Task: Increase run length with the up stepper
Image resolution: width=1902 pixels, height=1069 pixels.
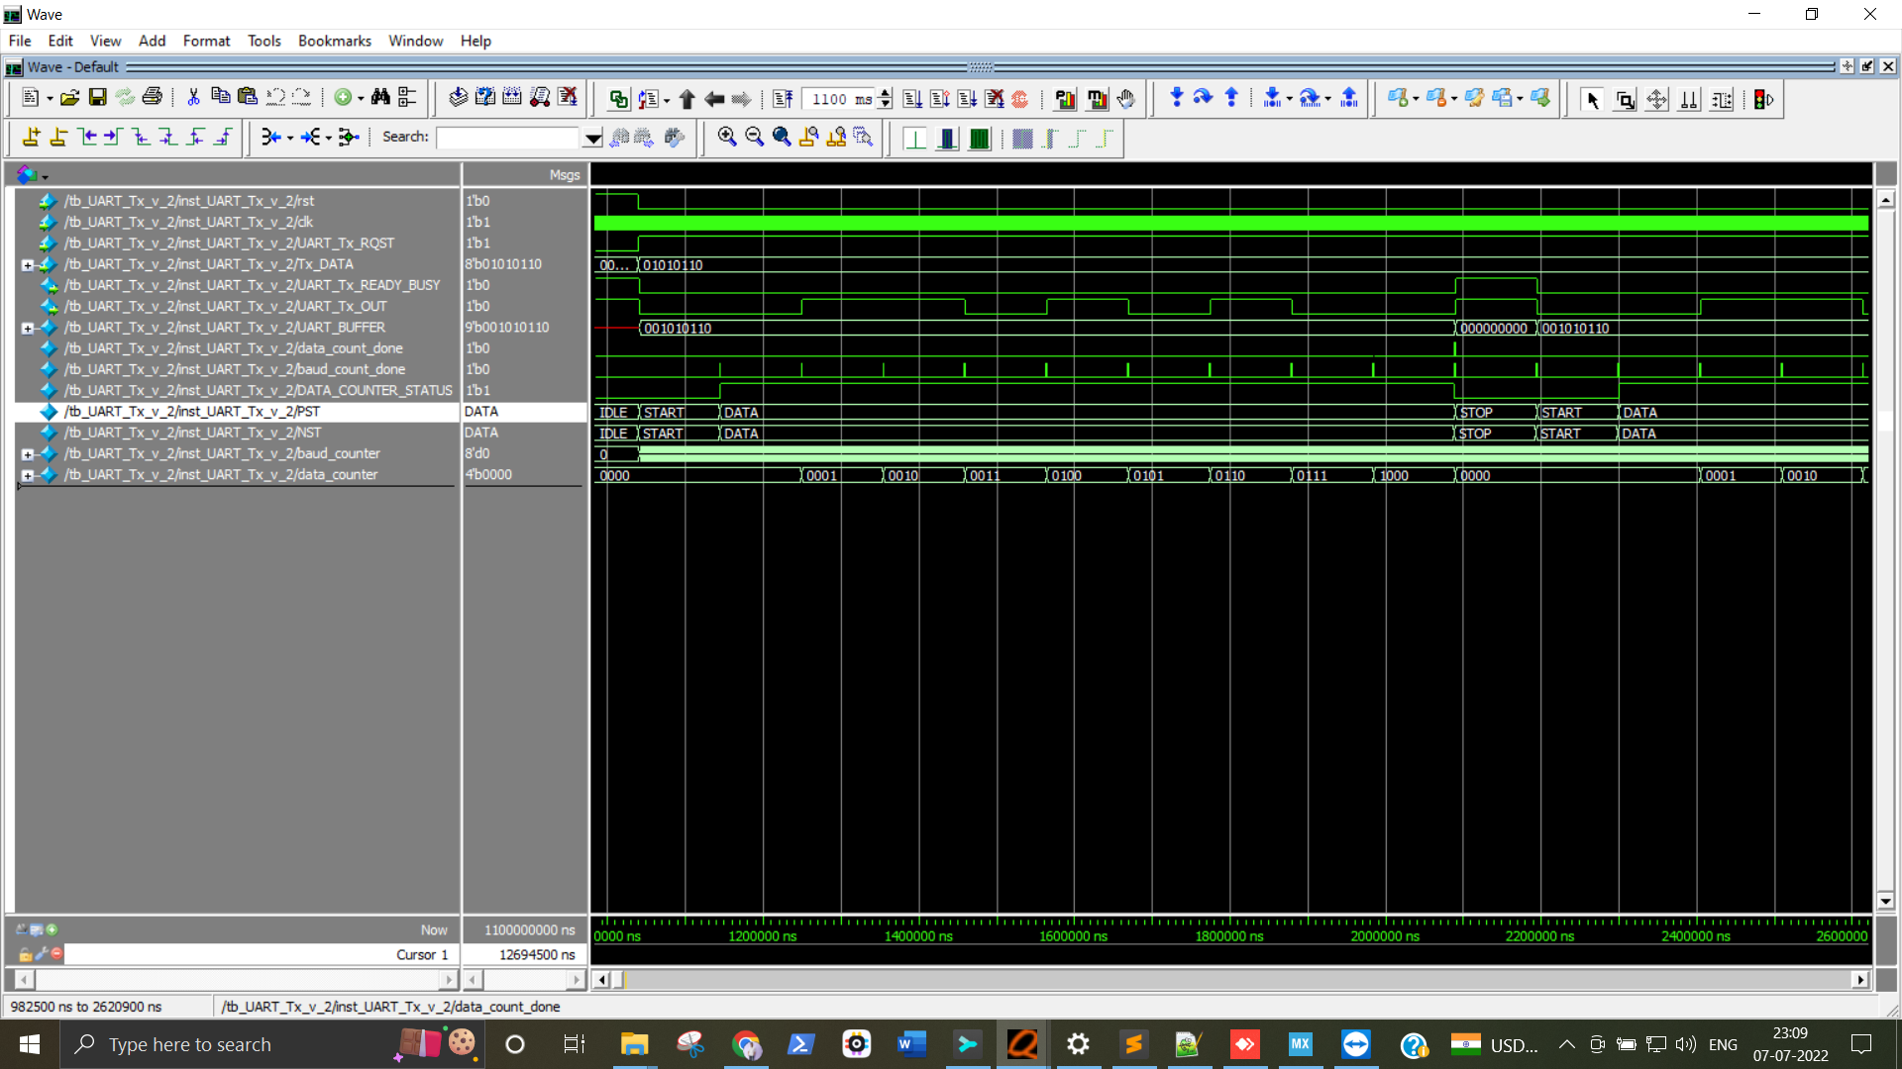Action: click(x=885, y=93)
